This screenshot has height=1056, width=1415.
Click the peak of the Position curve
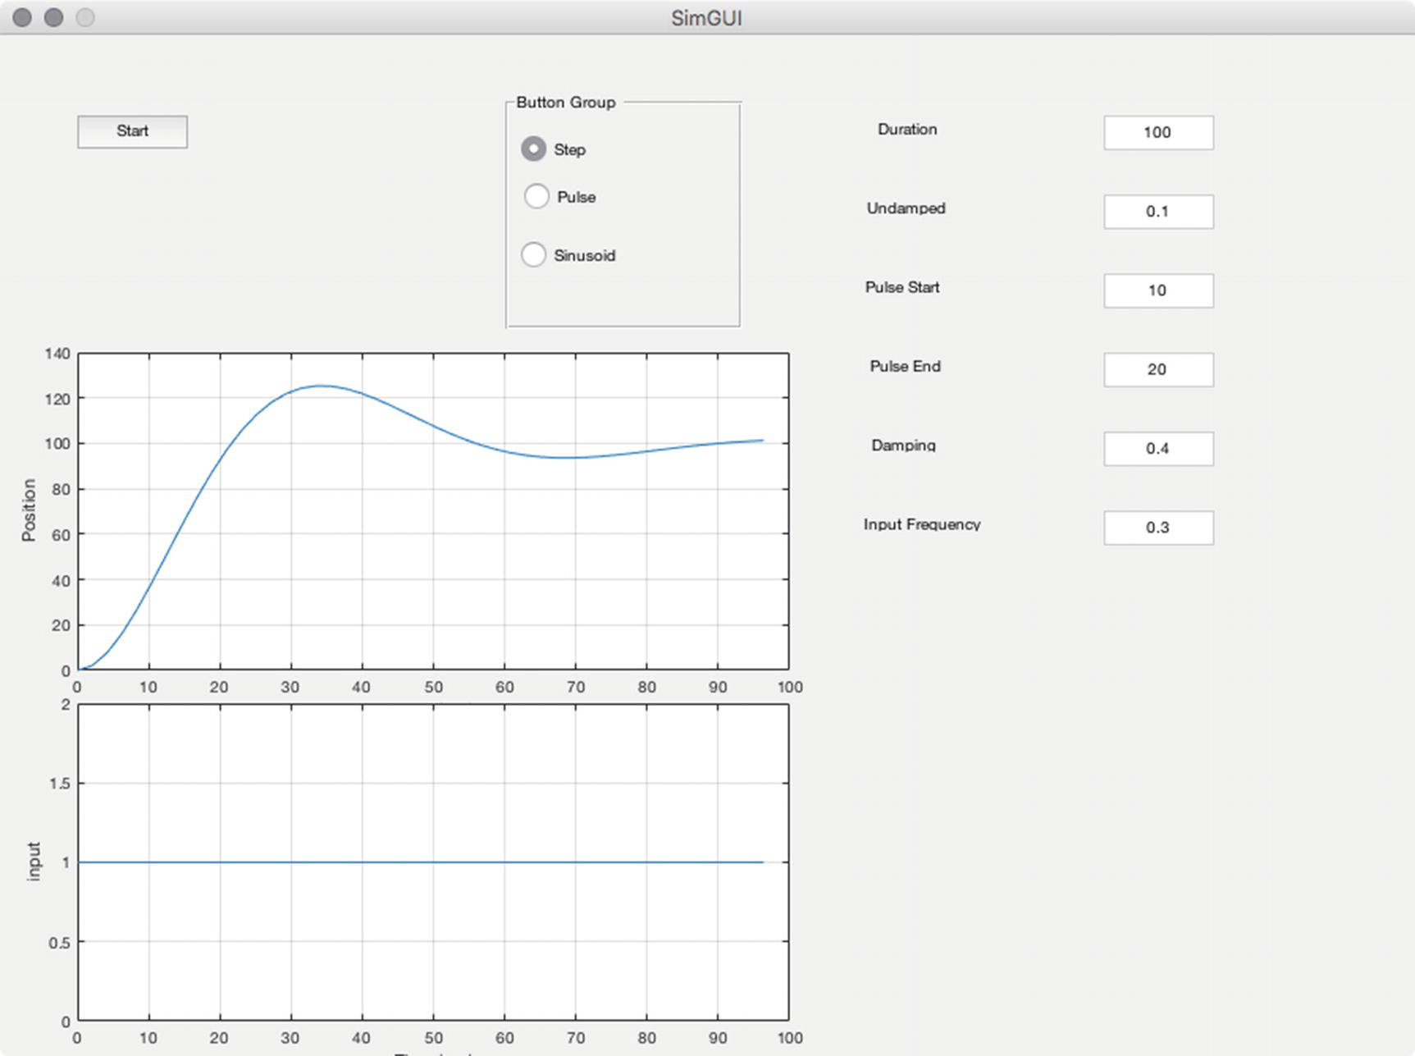322,386
